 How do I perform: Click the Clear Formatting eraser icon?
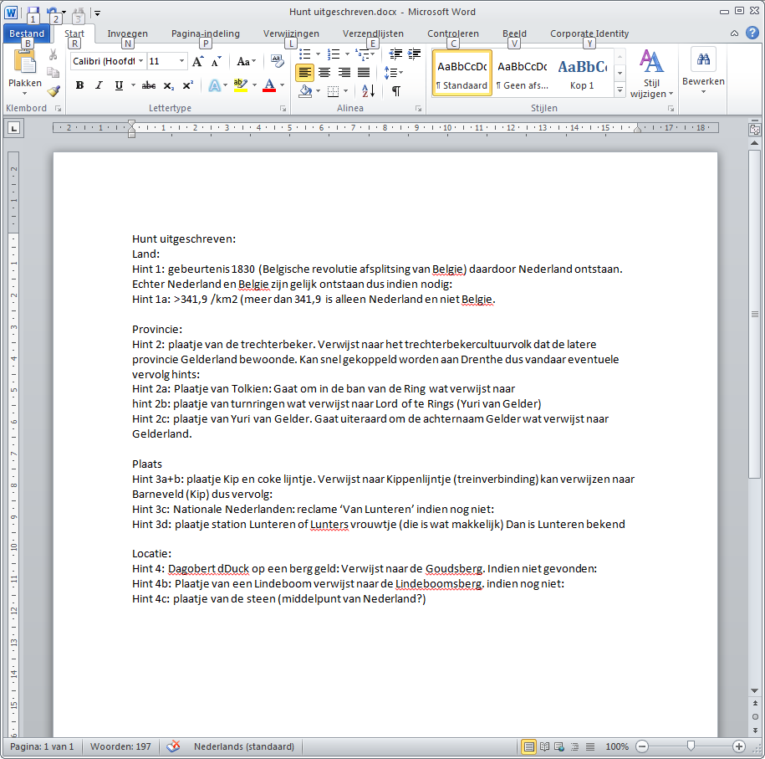pos(278,61)
